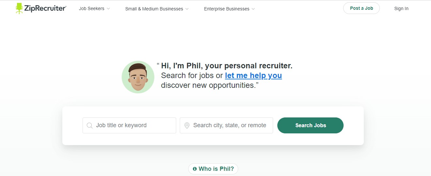The width and height of the screenshot is (431, 176).
Task: Expand the Job Seekers dropdown chevron
Action: click(108, 9)
